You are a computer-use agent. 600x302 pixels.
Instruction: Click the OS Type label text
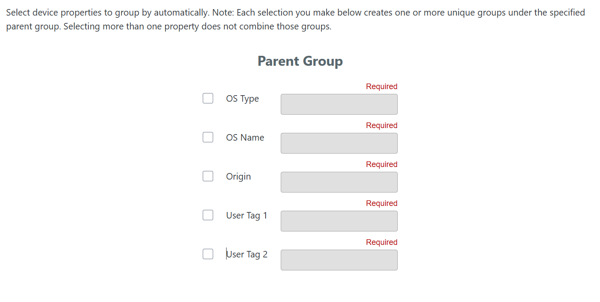point(242,99)
